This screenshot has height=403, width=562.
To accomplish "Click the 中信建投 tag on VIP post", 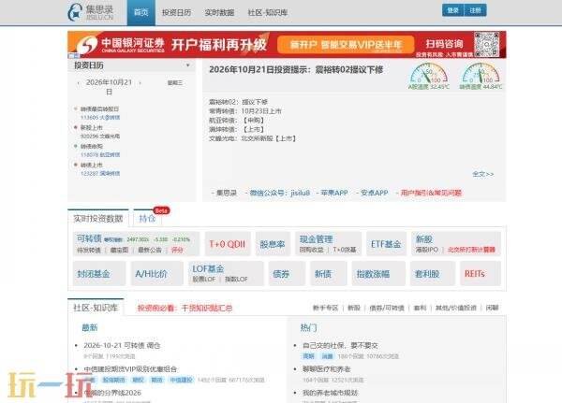I will [x=182, y=380].
